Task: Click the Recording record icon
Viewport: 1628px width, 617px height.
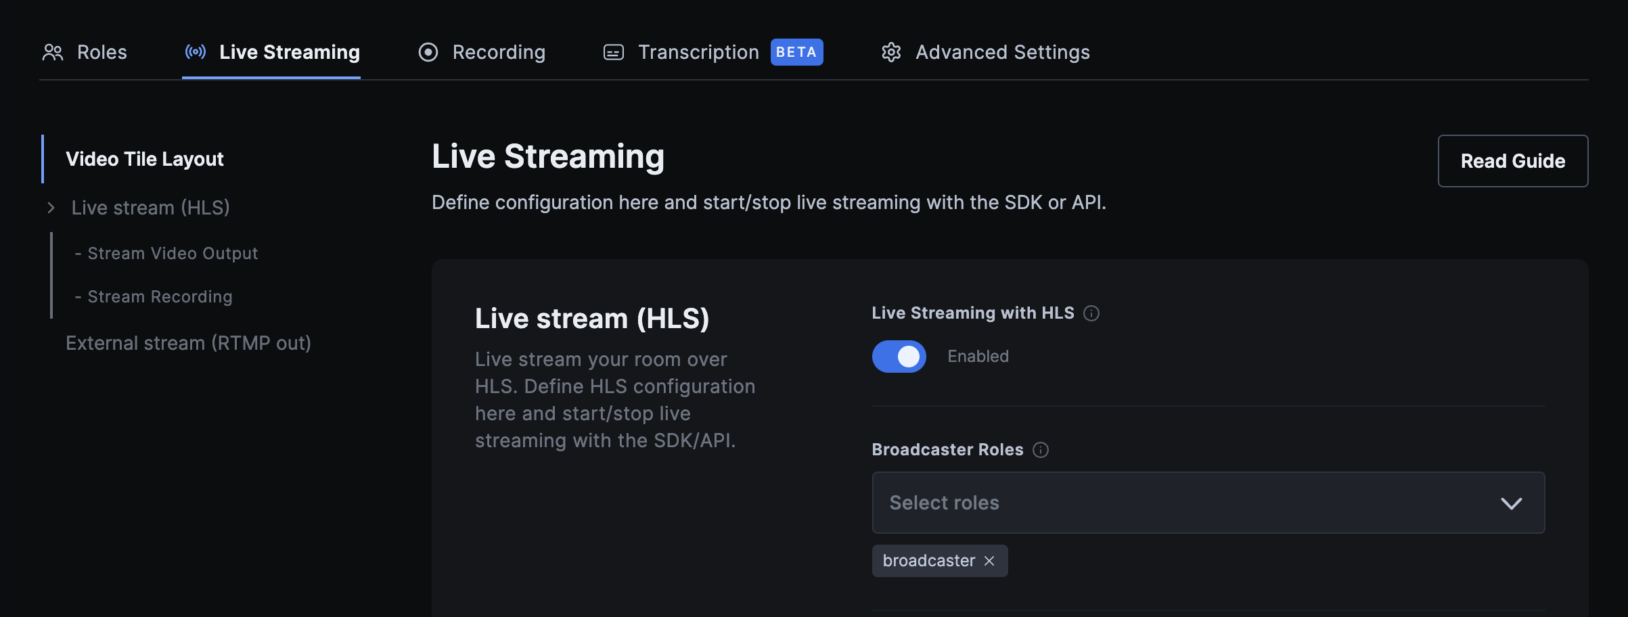Action: click(x=428, y=51)
